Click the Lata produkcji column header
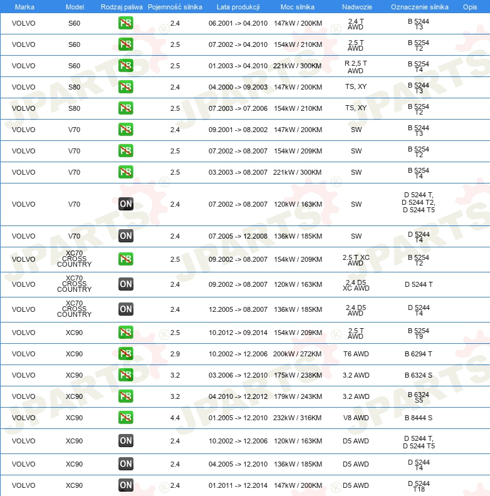Screen dimensions: 490x496 click(x=237, y=6)
